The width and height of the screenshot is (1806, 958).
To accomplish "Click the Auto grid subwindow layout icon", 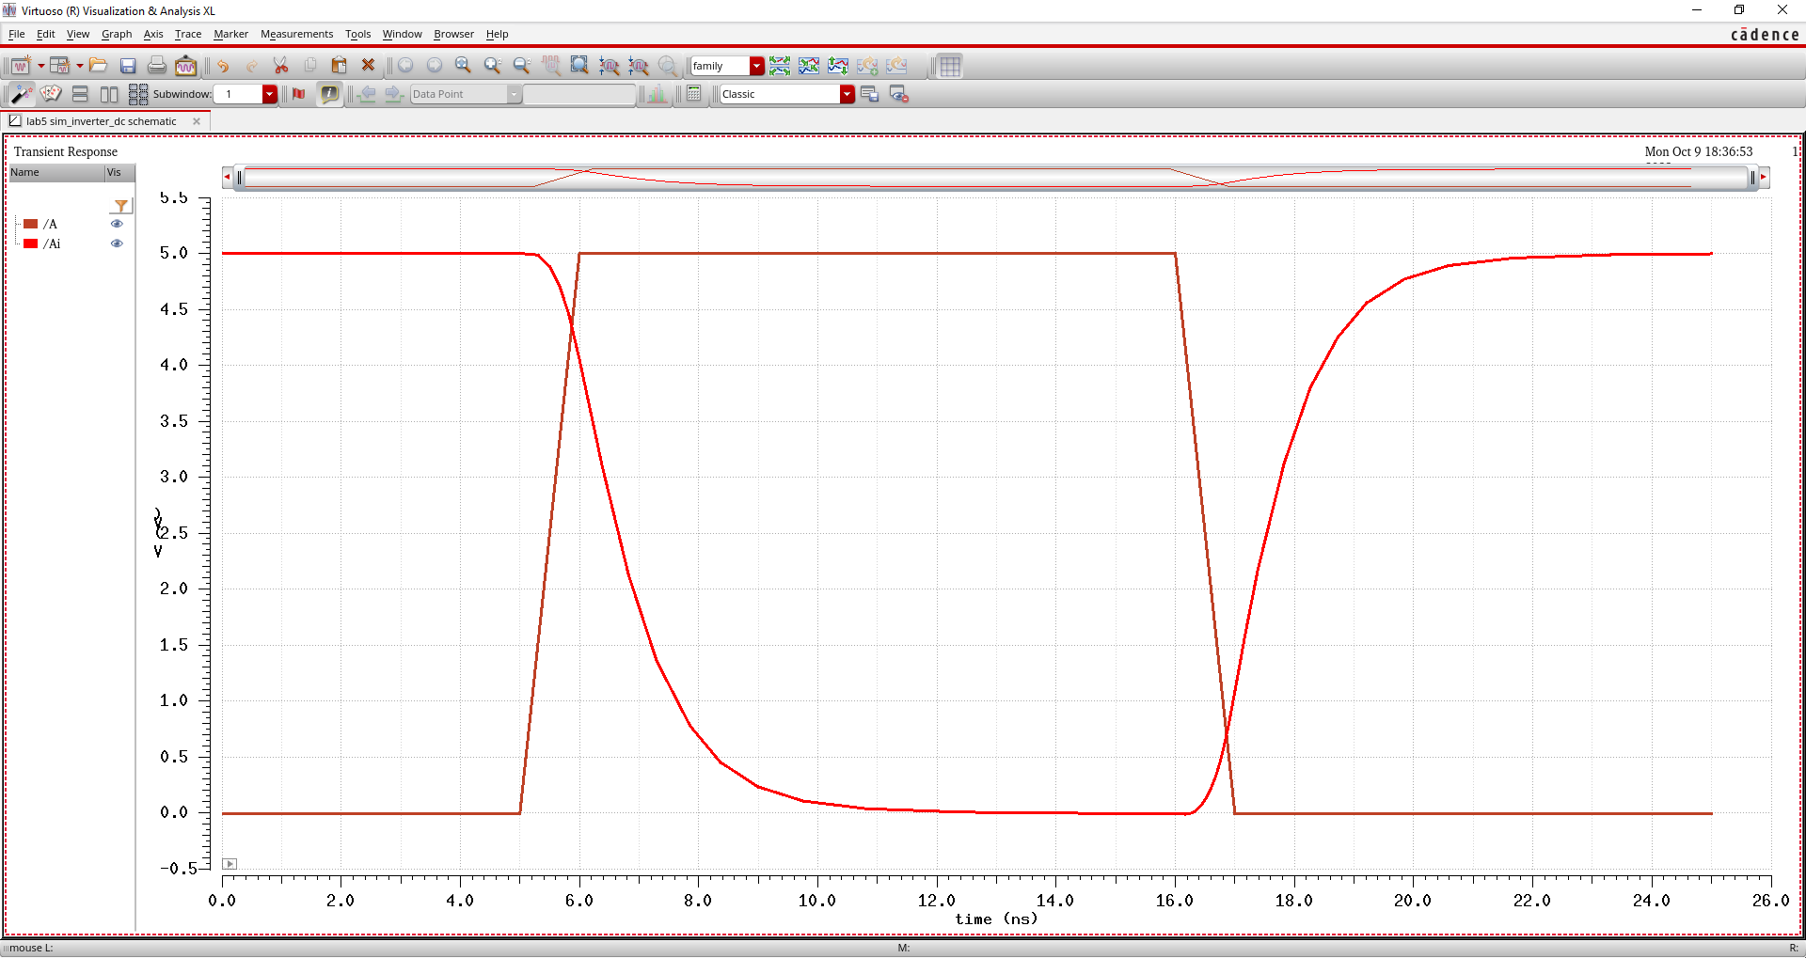I will [138, 94].
